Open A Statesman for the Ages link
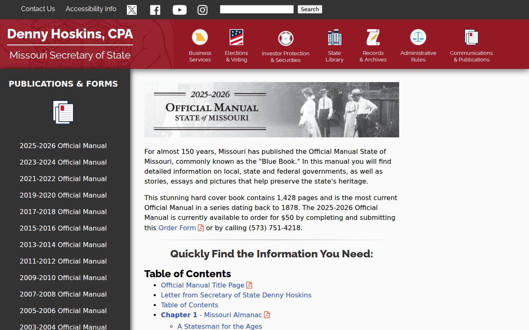 point(220,326)
